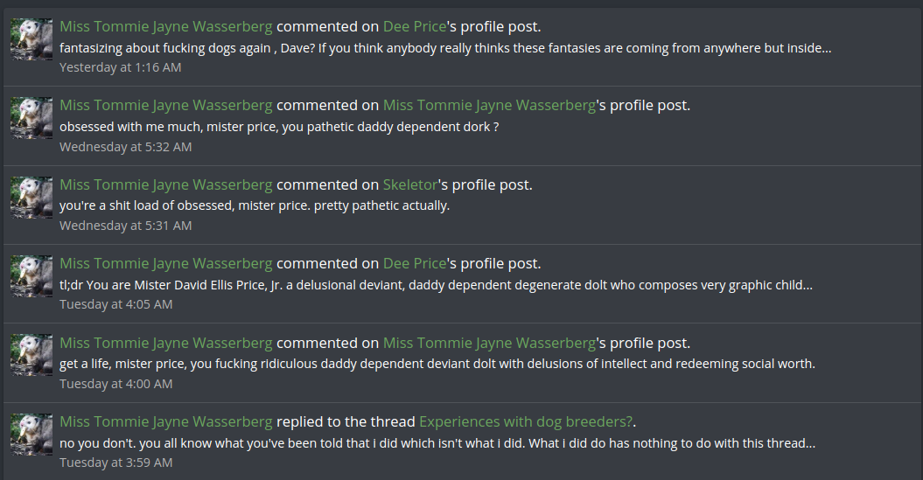The height and width of the screenshot is (480, 923).
Task: Open the Skeletor profile link
Action: point(410,184)
